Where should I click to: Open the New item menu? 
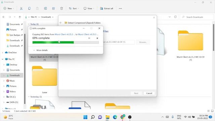[8, 8]
